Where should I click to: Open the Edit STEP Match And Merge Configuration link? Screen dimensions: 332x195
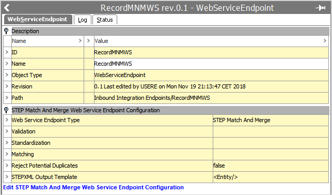[93, 187]
